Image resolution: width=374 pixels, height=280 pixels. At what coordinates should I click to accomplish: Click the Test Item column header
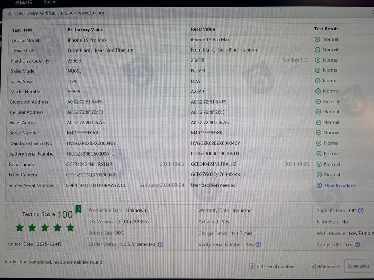pos(22,30)
